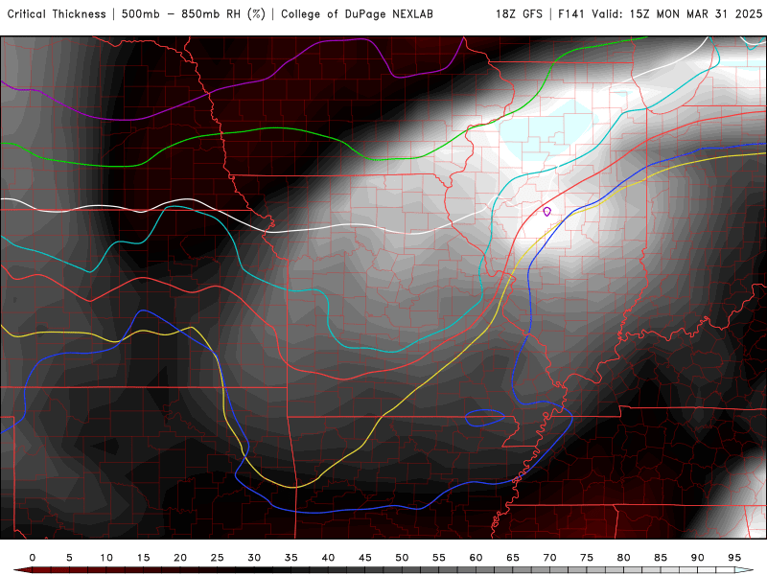Click the dark red left arrow of colorbar

(x=22, y=570)
